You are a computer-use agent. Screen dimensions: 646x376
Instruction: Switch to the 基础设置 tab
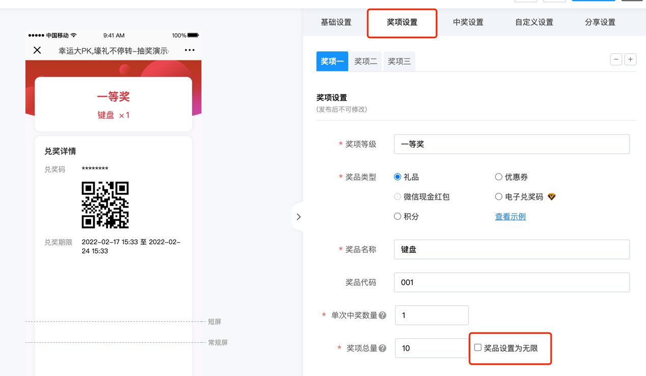[336, 22]
